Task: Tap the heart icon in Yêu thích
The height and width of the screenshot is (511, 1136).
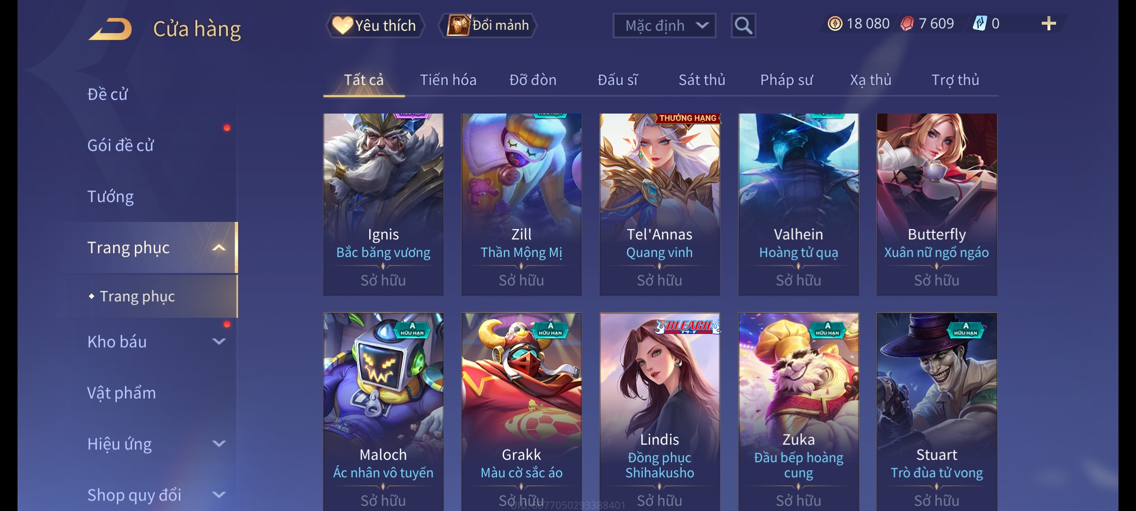Action: pyautogui.click(x=342, y=25)
